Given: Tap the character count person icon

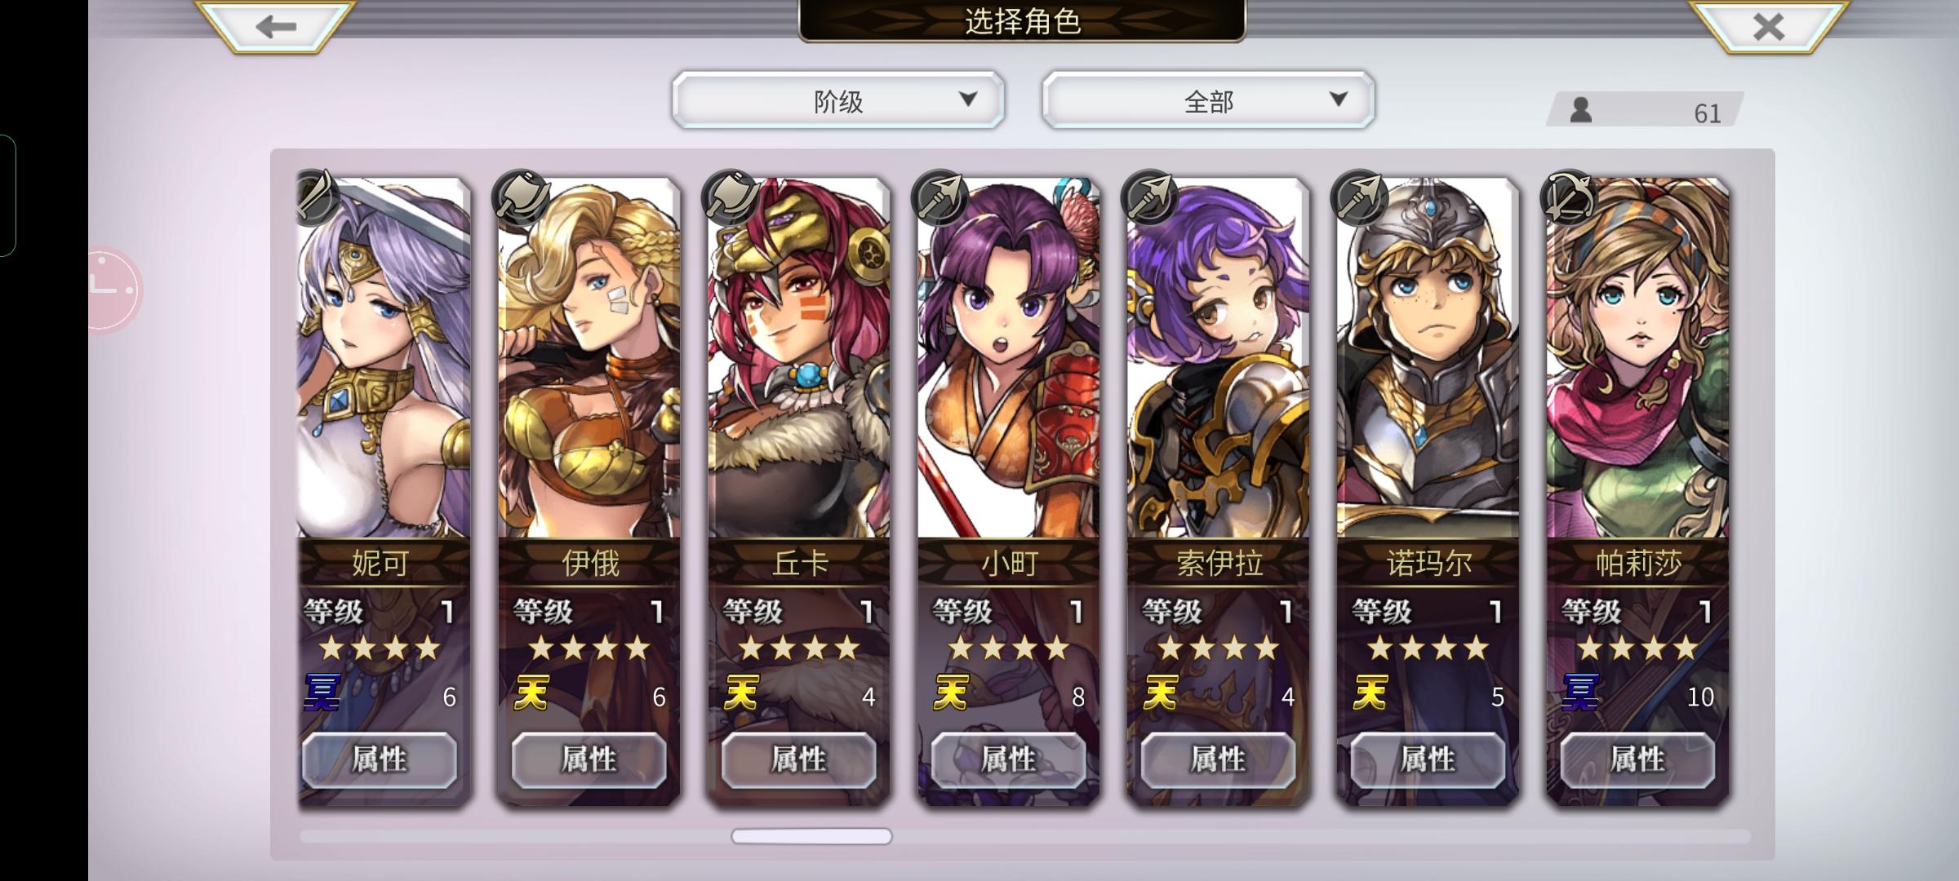Looking at the screenshot, I should tap(1581, 110).
